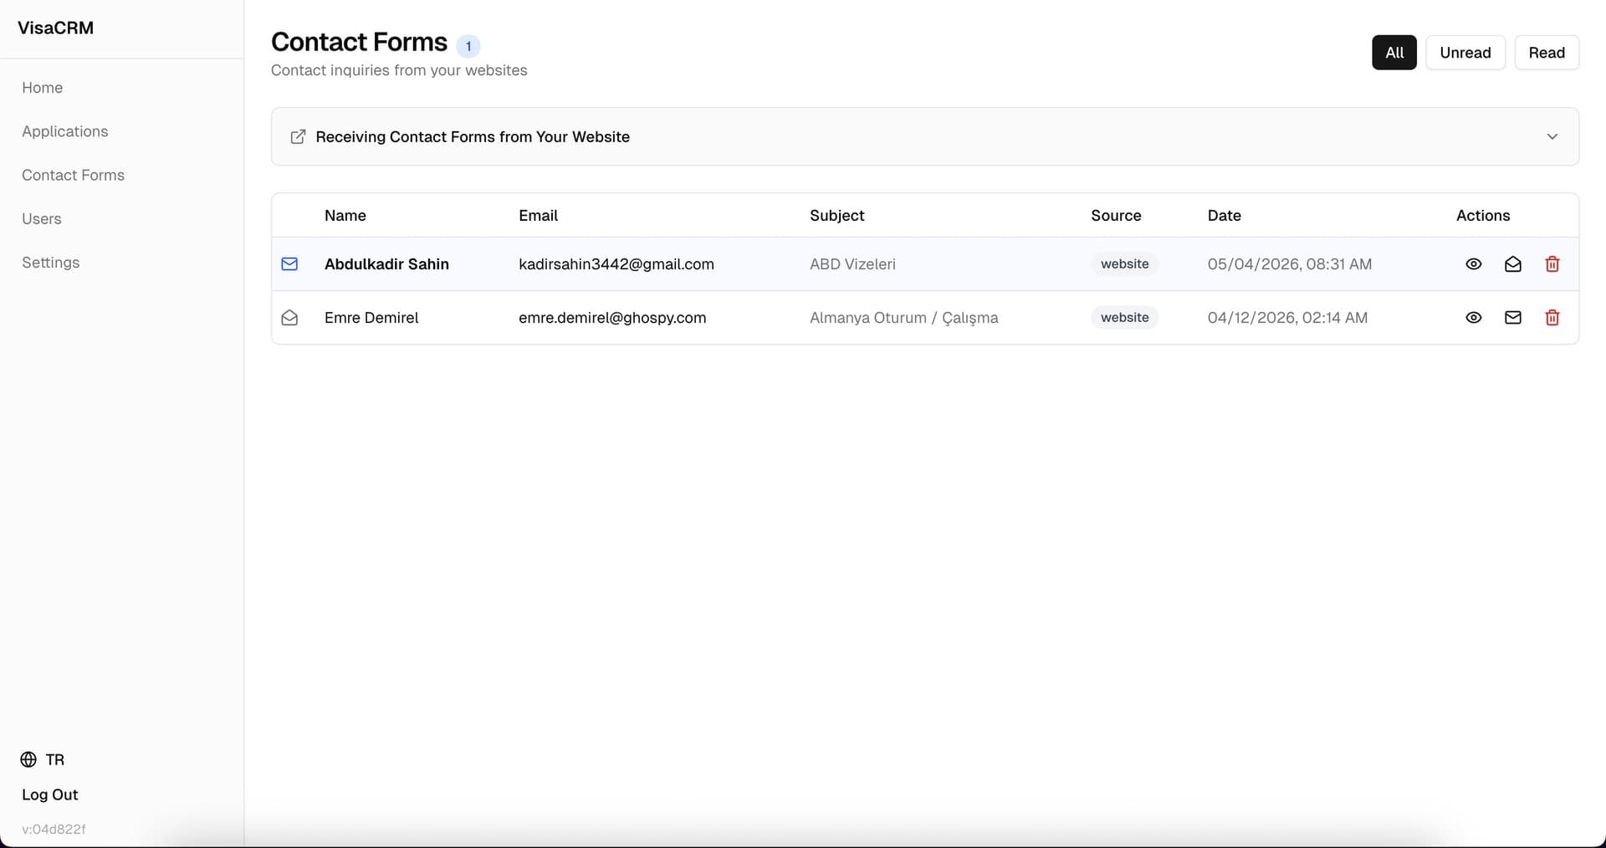The height and width of the screenshot is (848, 1606).
Task: Open Contact Forms in sidebar
Action: [x=73, y=175]
